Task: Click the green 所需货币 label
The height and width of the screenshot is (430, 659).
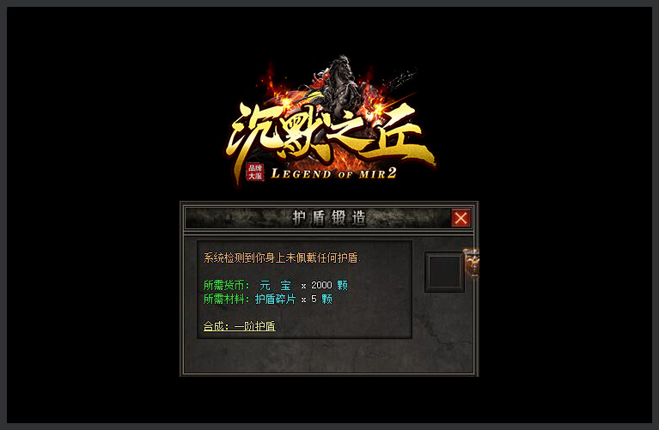Action: click(x=226, y=286)
